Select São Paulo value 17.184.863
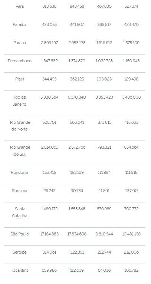 point(49,234)
